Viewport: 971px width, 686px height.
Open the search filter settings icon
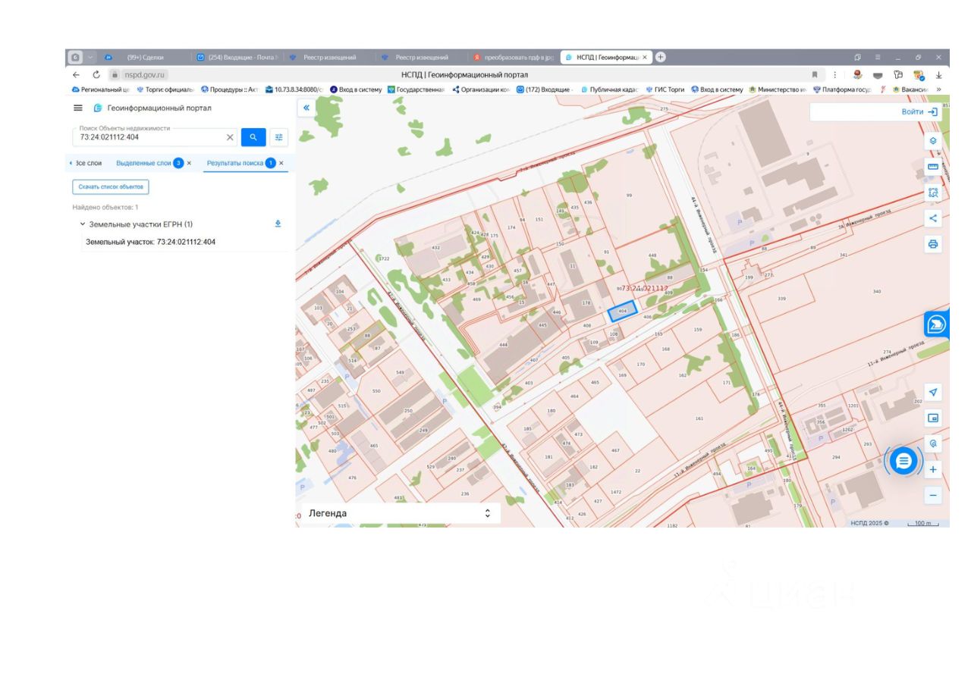tap(278, 137)
